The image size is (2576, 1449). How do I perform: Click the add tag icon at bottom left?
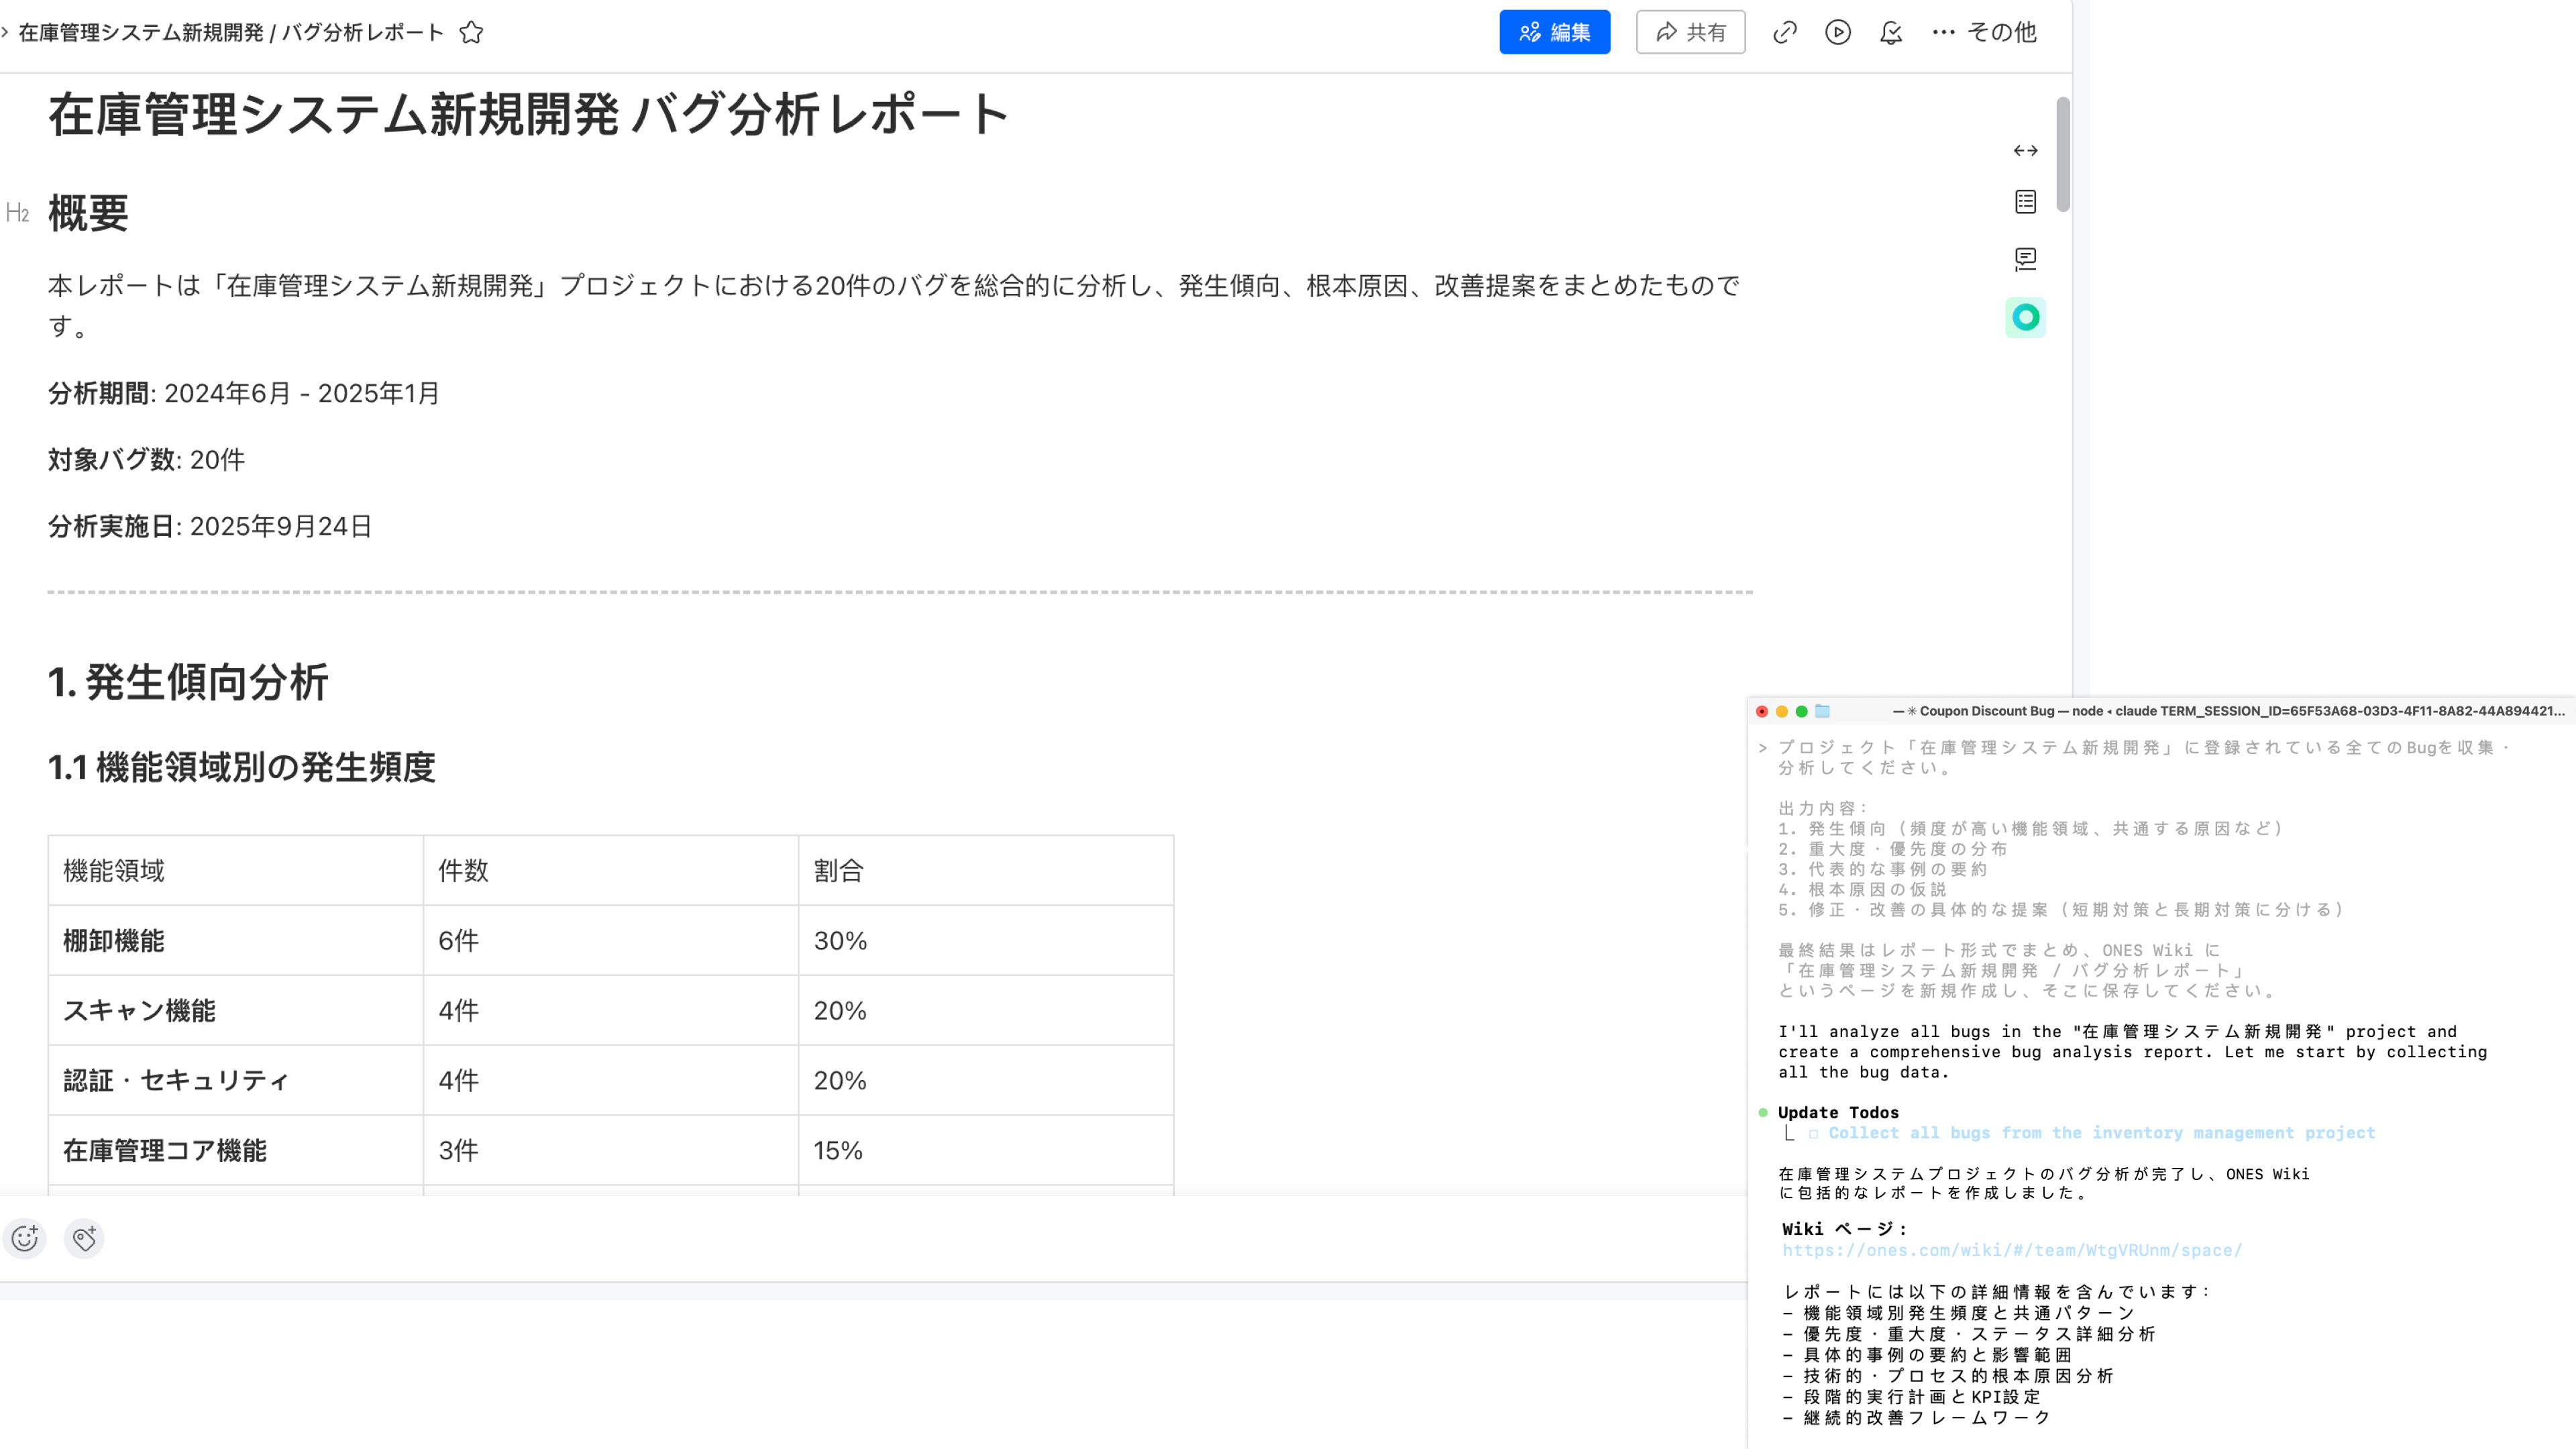pos(84,1238)
